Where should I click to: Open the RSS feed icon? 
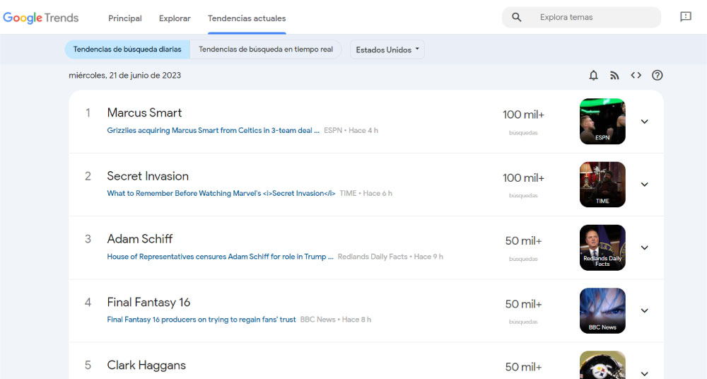[614, 76]
